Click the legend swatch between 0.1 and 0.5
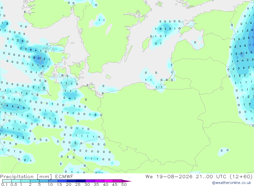 [7, 181]
